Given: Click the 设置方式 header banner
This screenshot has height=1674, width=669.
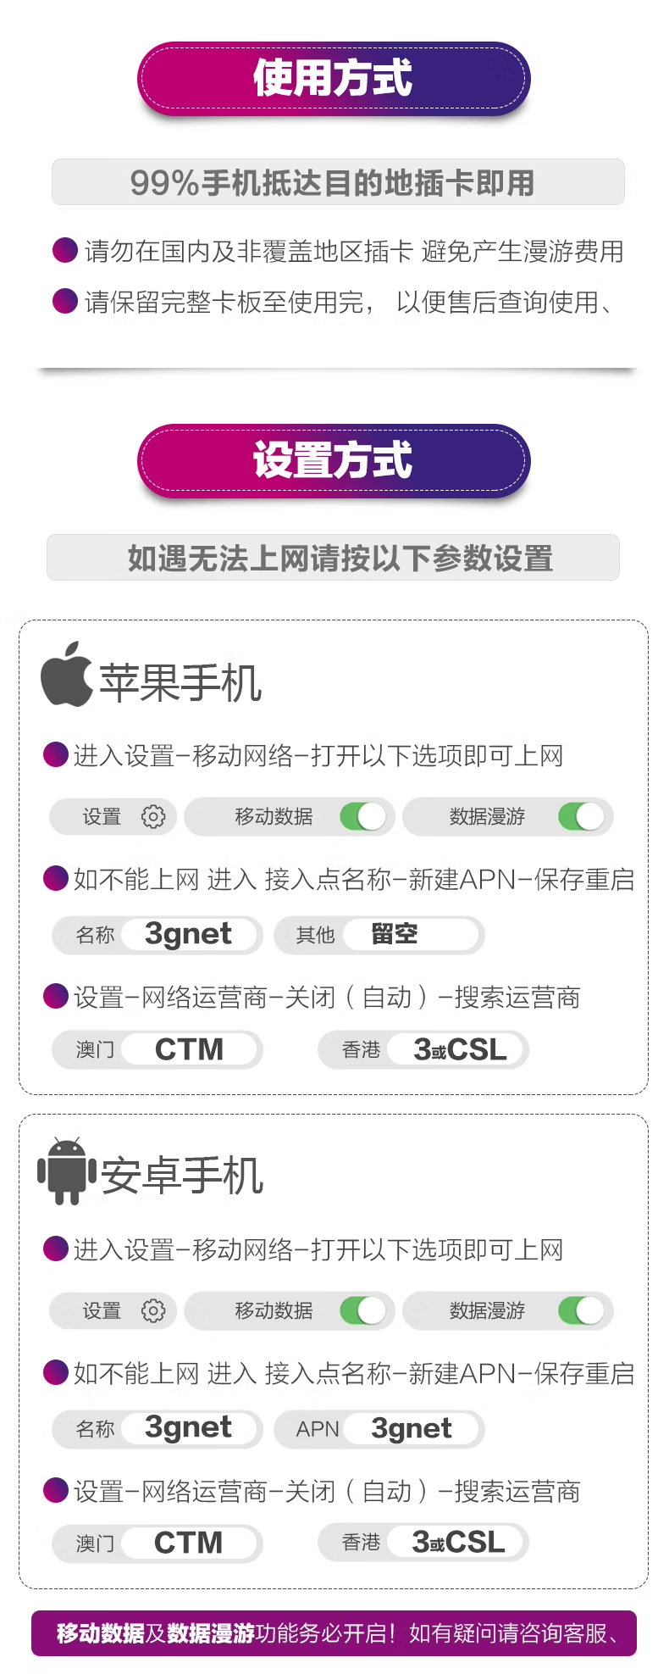Looking at the screenshot, I should [334, 461].
